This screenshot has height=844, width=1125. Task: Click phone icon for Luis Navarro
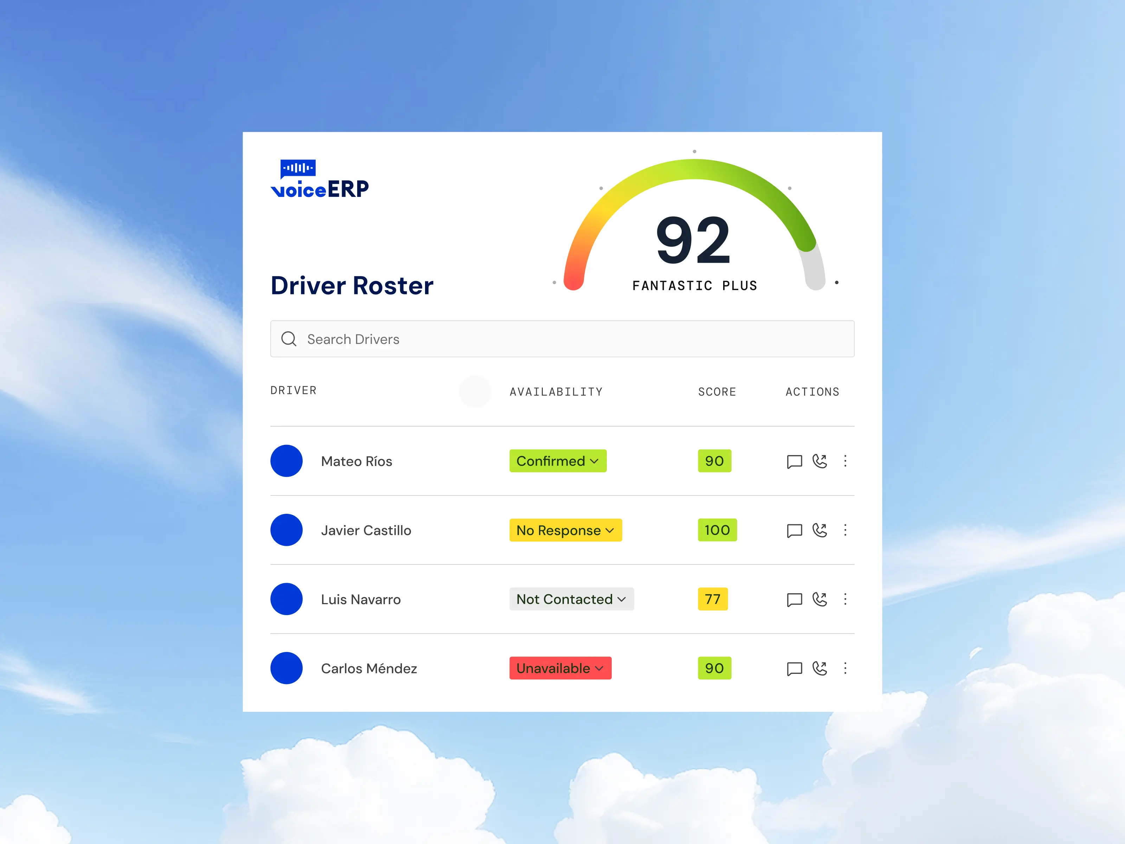819,599
